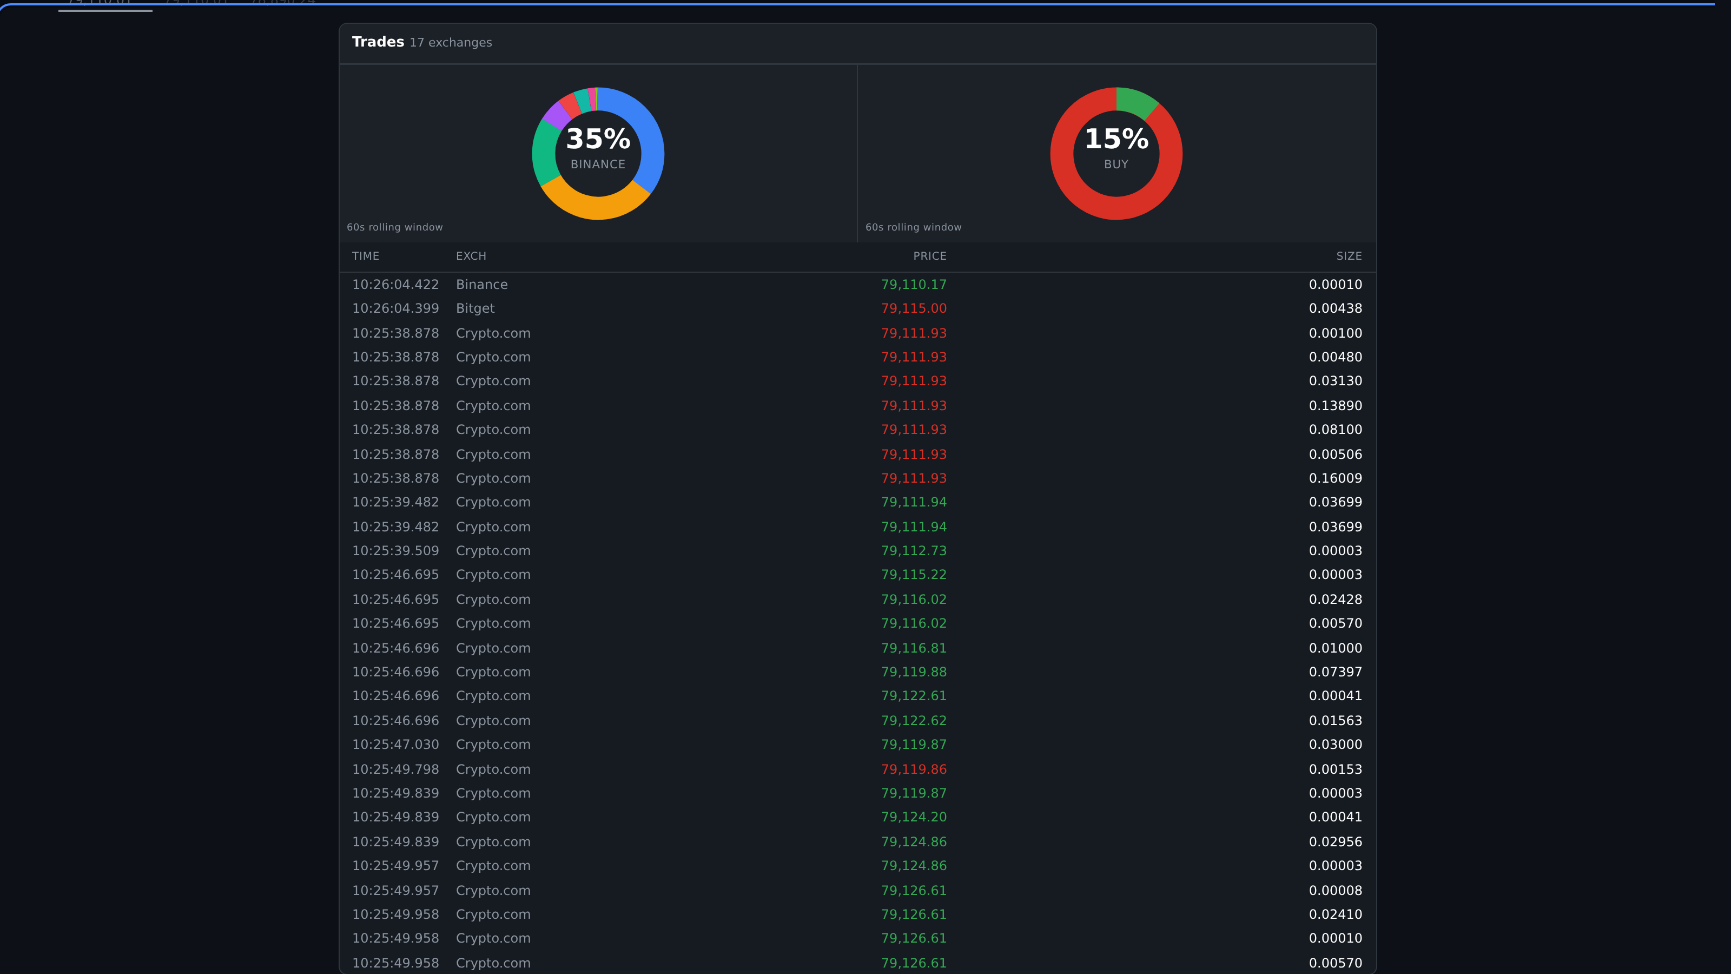This screenshot has width=1731, height=974.
Task: Click size value 0.03130
Action: click(x=1335, y=381)
